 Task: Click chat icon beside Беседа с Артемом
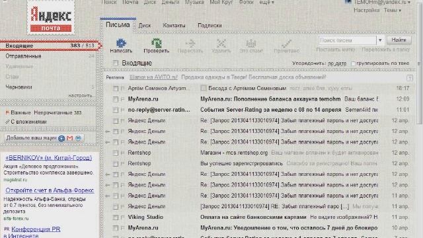point(204,88)
